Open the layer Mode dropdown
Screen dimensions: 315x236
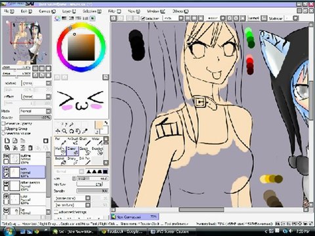click(35, 111)
